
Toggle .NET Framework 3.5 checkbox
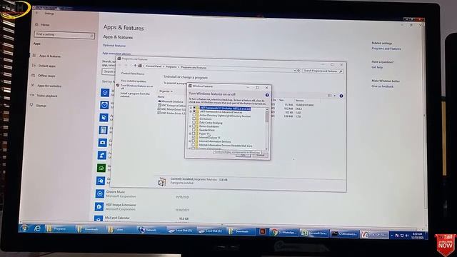(194, 108)
